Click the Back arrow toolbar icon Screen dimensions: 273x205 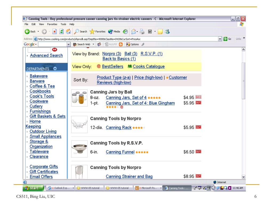(x=27, y=31)
